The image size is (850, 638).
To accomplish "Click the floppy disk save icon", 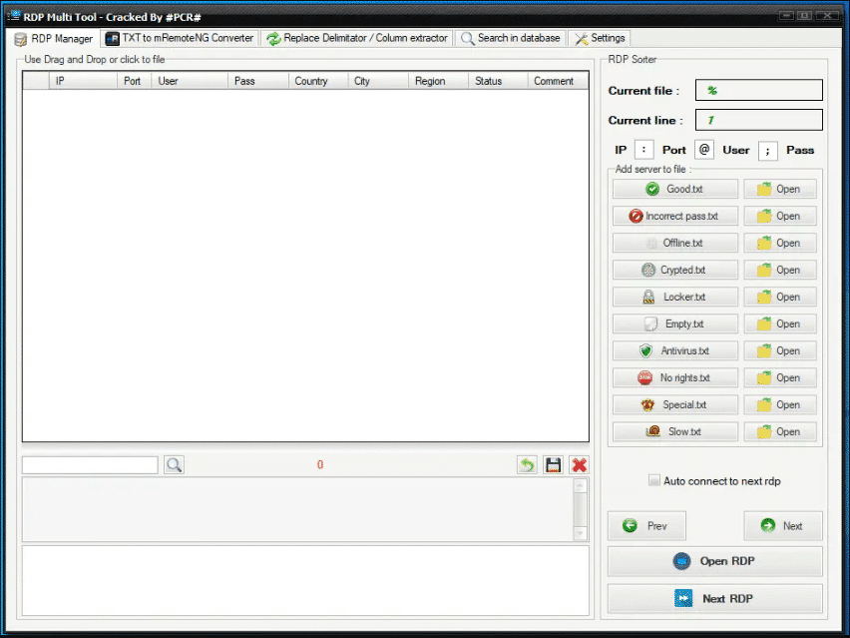I will (553, 465).
